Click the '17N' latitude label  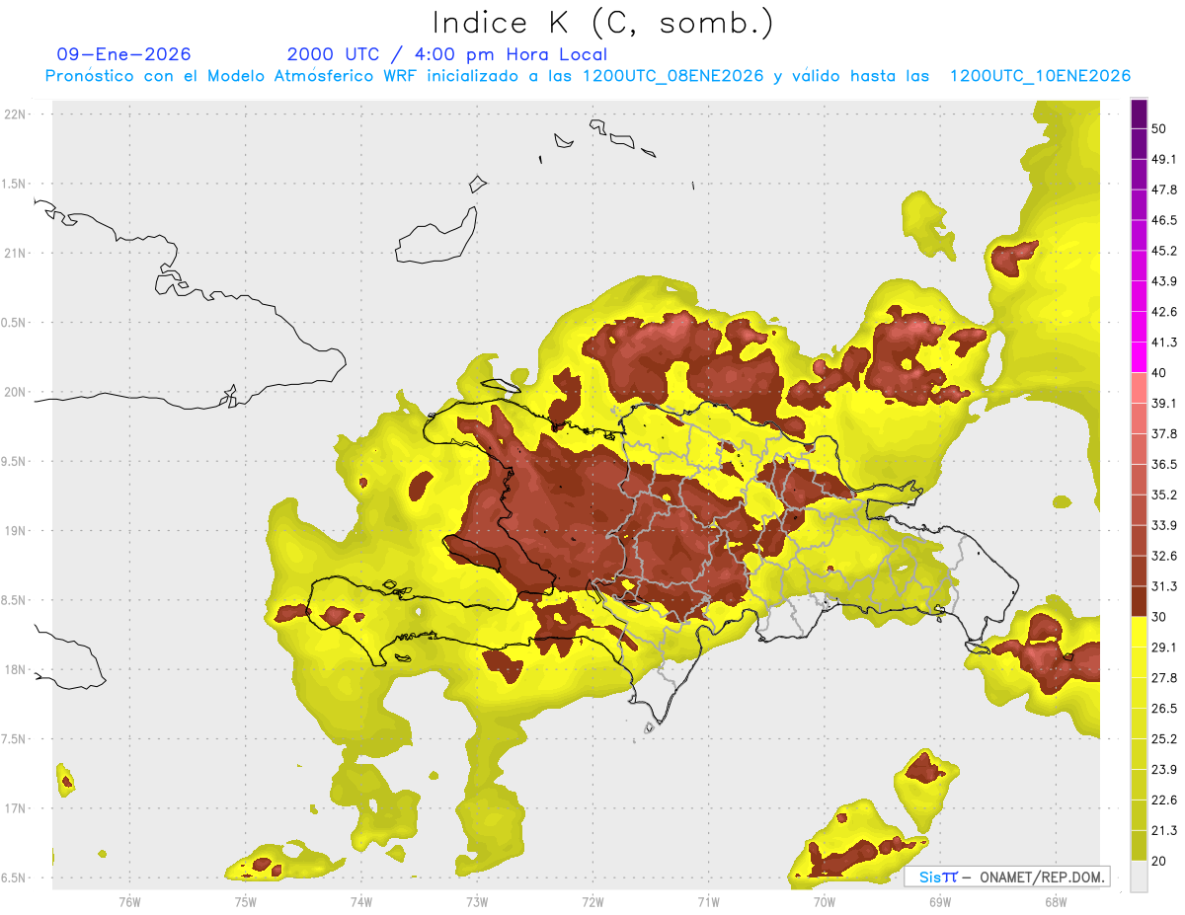tap(16, 809)
